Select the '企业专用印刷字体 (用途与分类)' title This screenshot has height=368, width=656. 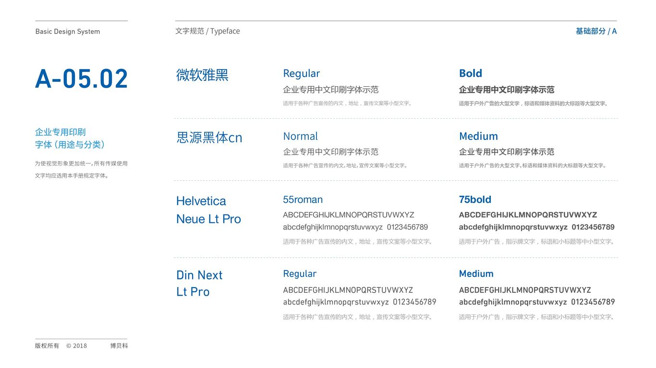[x=70, y=138]
